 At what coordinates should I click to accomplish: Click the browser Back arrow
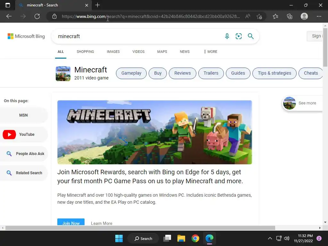9,16
